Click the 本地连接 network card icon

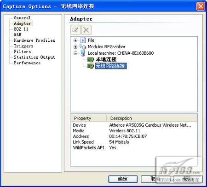tap(91, 59)
